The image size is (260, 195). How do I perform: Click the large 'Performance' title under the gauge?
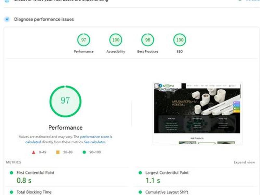coord(66,127)
